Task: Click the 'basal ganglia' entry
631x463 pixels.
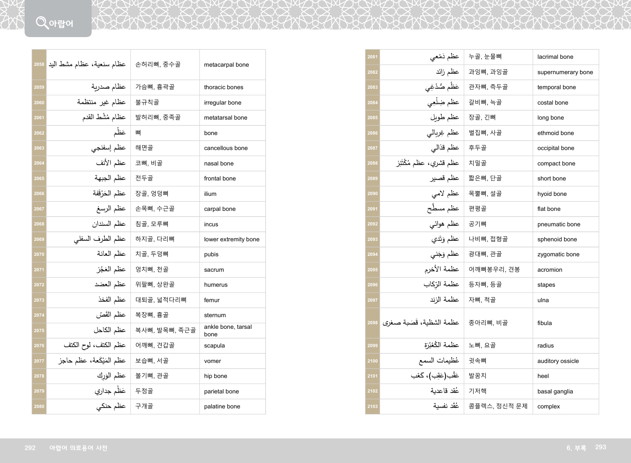Action: point(555,391)
